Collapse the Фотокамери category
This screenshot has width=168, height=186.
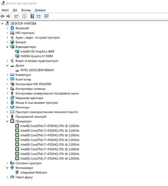(x=7, y=168)
